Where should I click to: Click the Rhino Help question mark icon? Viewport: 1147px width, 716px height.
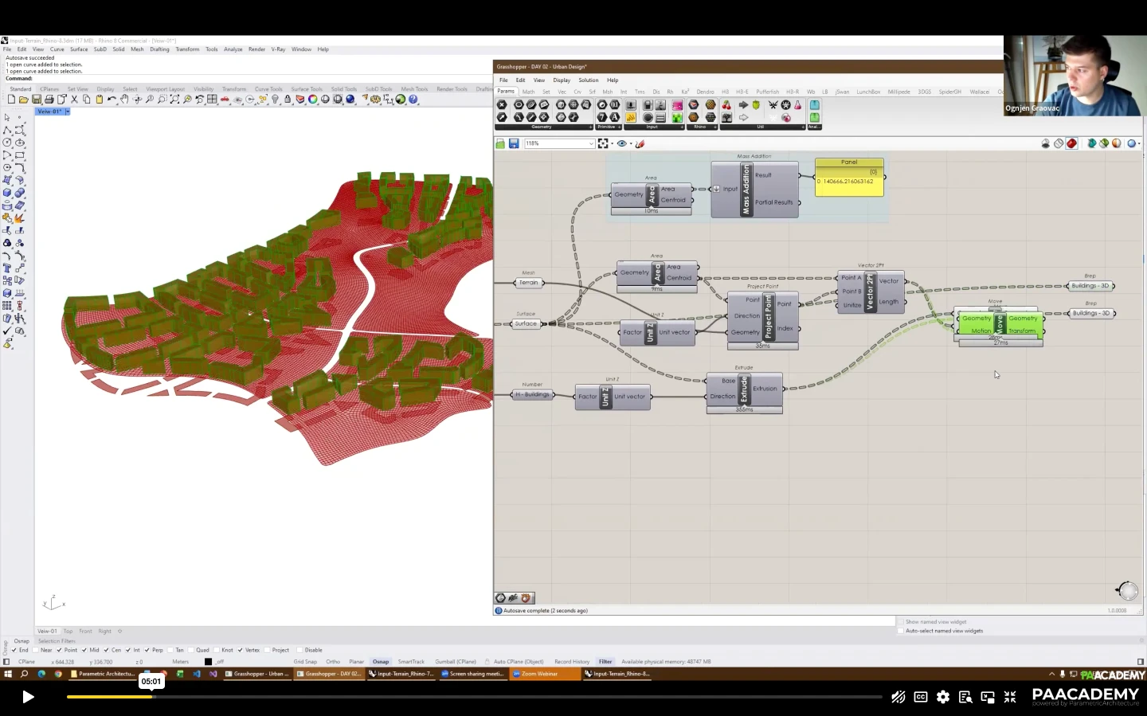(x=413, y=100)
